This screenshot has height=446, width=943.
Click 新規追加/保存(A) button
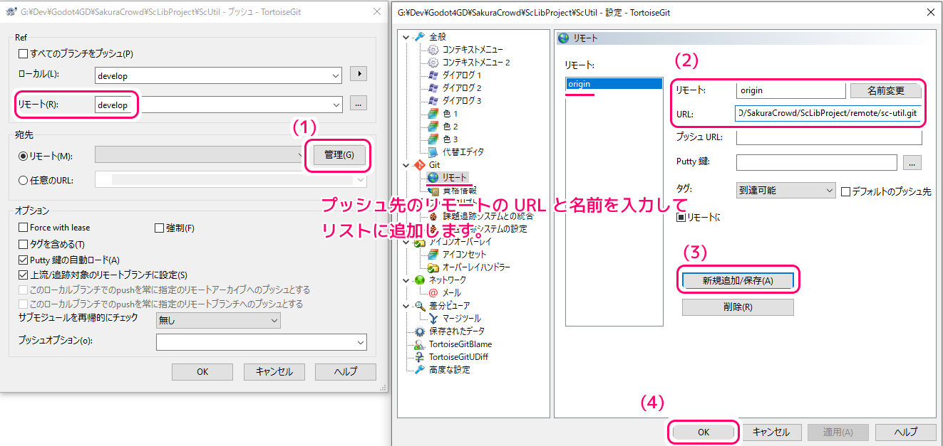click(x=738, y=280)
